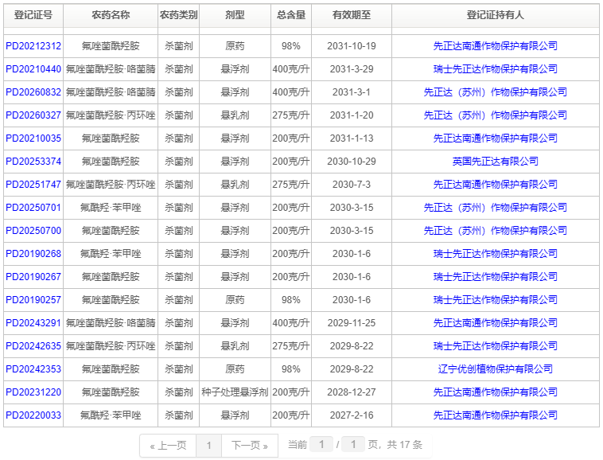Open registration PD20210035
Viewport: 603px width, 460px height.
[33, 138]
